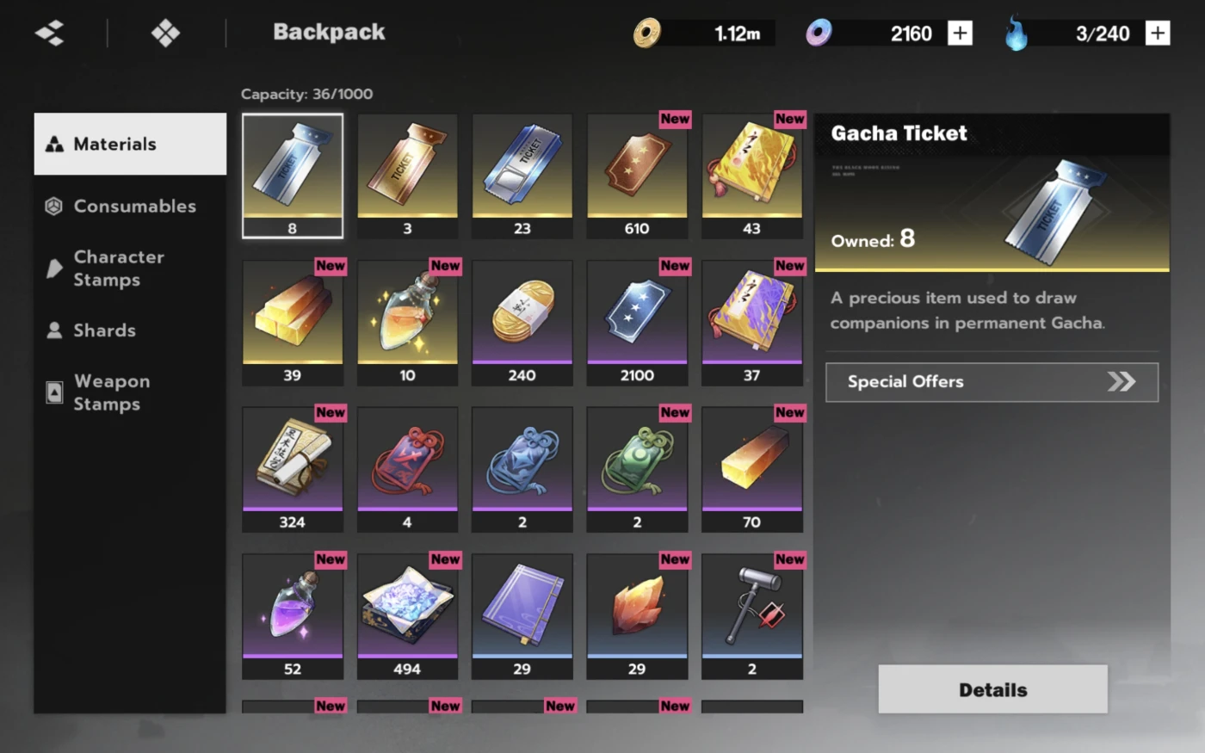The width and height of the screenshot is (1205, 753).
Task: Select the hammer item with count 2
Action: click(x=752, y=616)
